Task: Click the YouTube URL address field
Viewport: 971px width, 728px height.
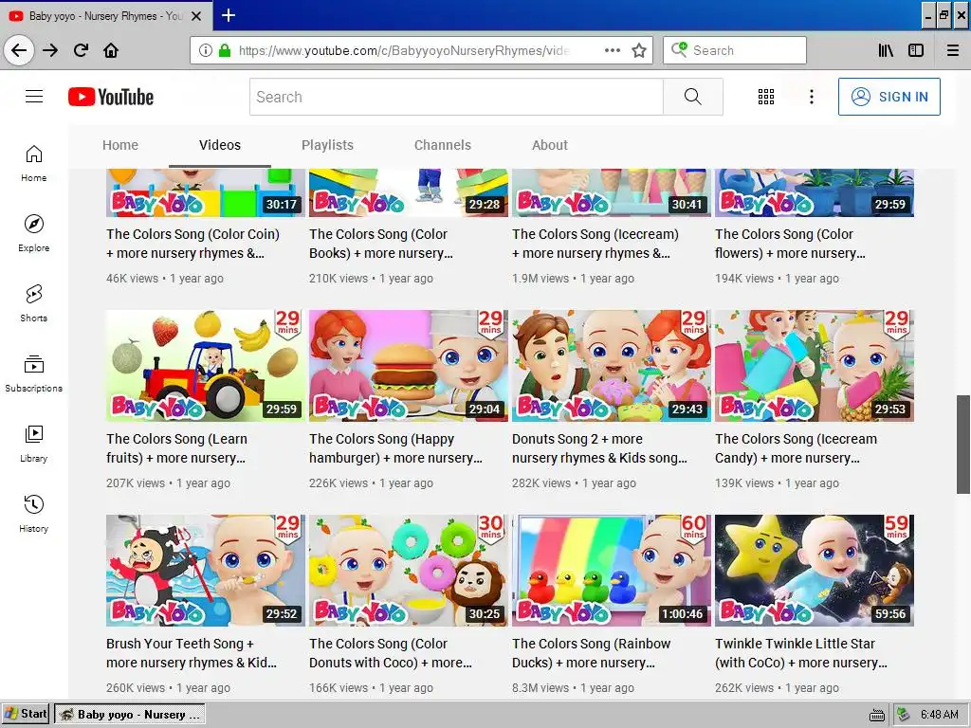Action: tap(403, 50)
